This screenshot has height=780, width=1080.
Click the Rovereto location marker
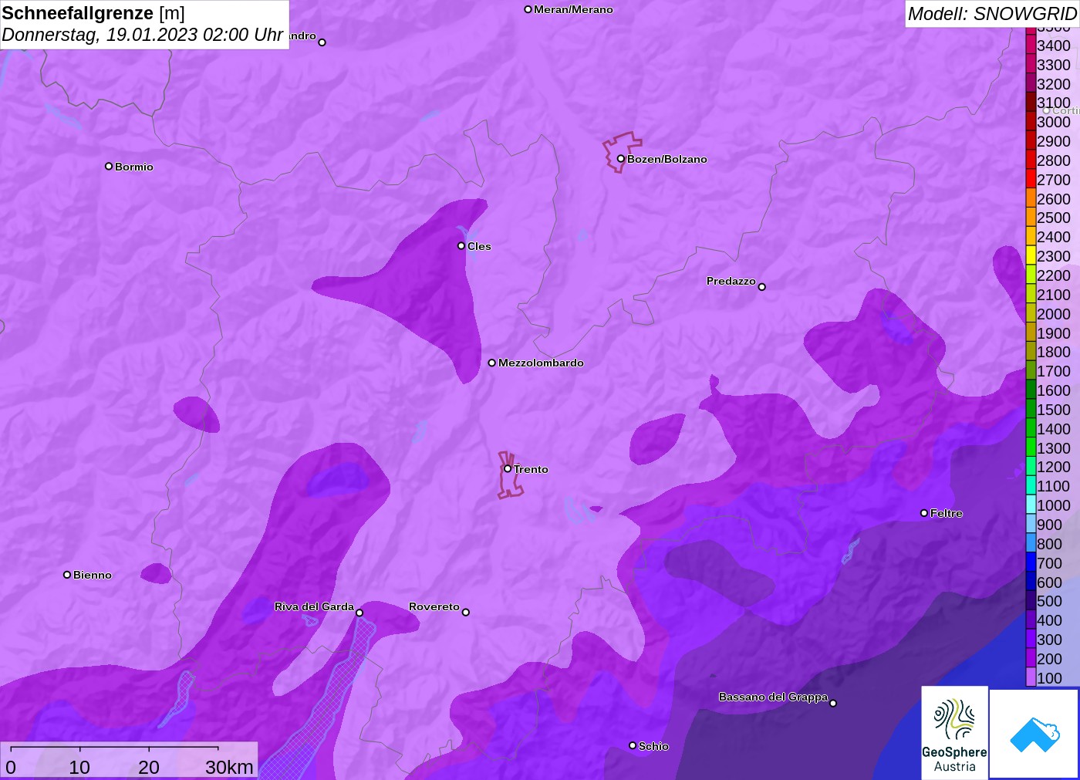tap(465, 612)
